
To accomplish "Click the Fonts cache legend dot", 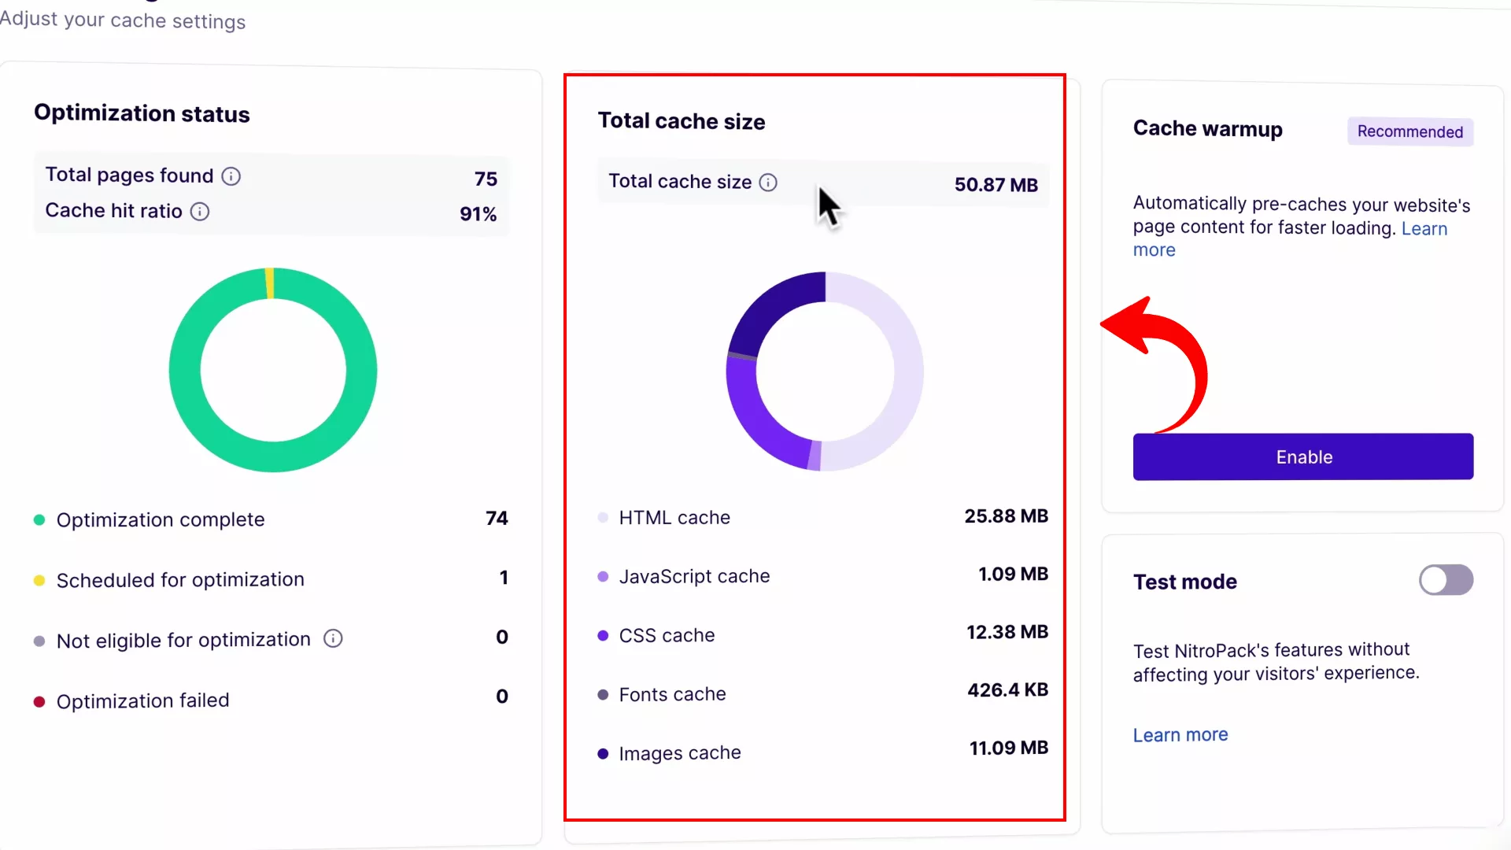I will click(x=603, y=694).
